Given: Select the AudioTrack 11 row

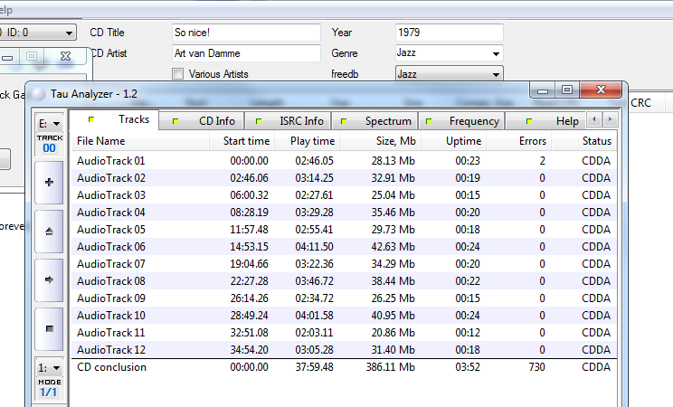Looking at the screenshot, I should tap(344, 332).
